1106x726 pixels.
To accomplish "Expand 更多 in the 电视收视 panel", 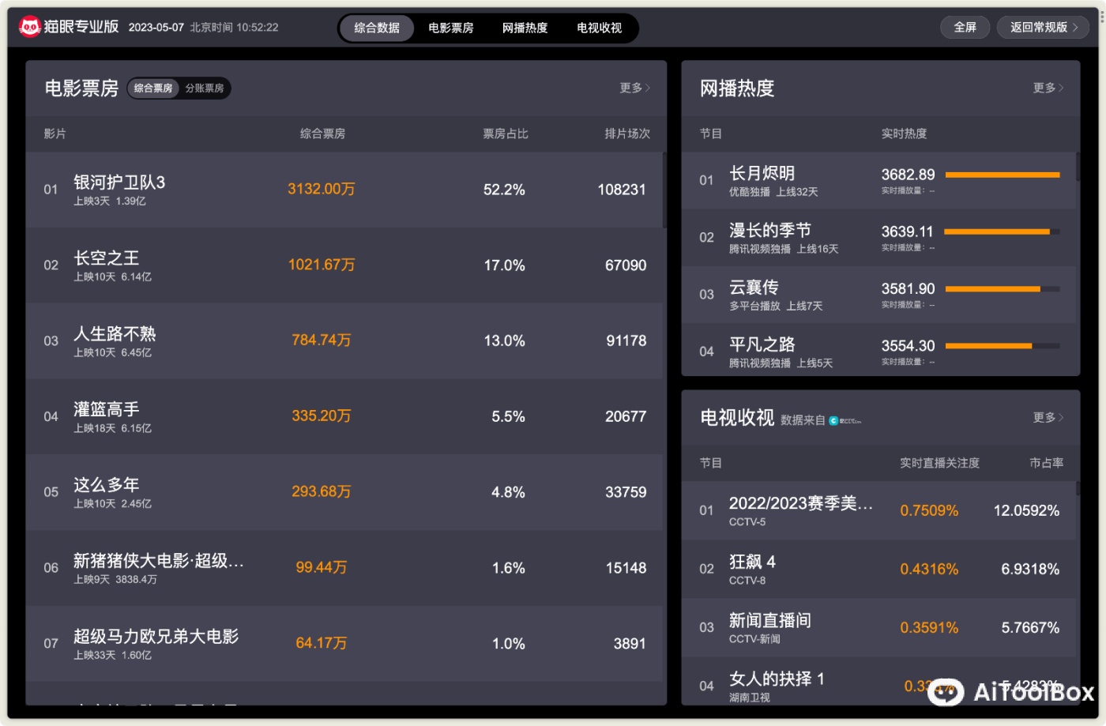I will [x=1048, y=417].
